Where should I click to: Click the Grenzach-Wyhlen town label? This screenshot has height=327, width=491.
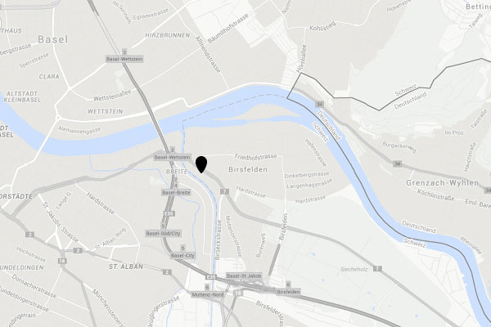coord(442,183)
